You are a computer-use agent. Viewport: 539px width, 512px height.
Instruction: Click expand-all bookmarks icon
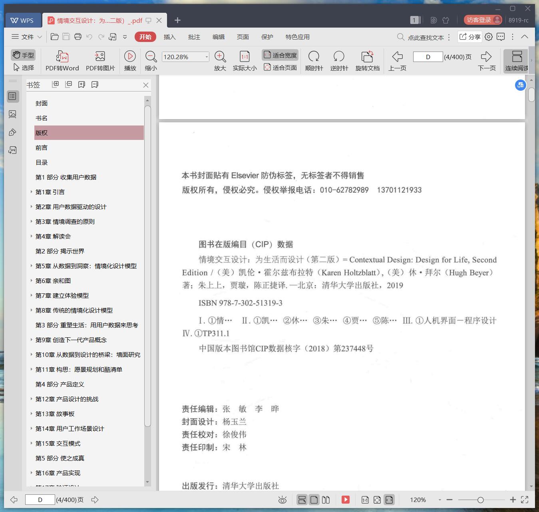(55, 84)
